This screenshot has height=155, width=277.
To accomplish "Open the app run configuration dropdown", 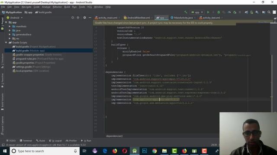I will pos(197,12).
